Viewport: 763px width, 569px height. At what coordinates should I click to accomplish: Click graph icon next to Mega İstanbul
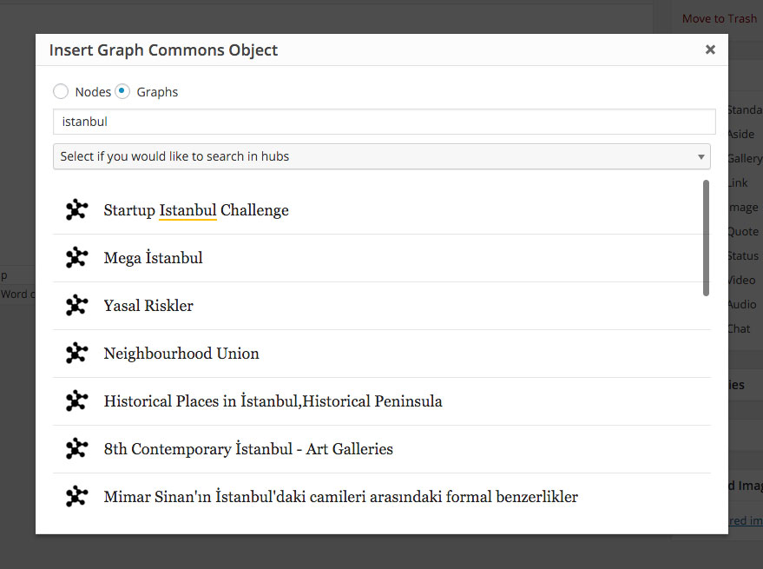(76, 257)
